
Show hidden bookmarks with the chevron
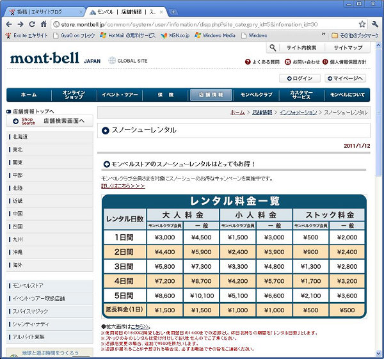323,34
